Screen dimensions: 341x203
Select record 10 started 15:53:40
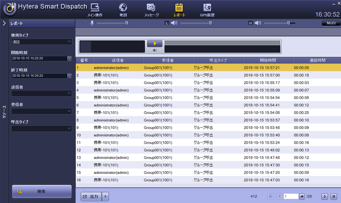point(208,135)
